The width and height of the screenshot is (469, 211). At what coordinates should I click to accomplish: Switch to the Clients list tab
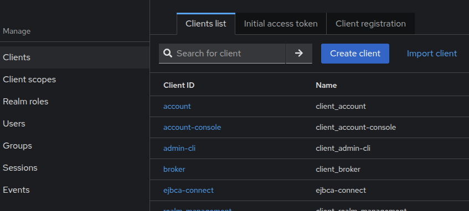[x=206, y=24]
